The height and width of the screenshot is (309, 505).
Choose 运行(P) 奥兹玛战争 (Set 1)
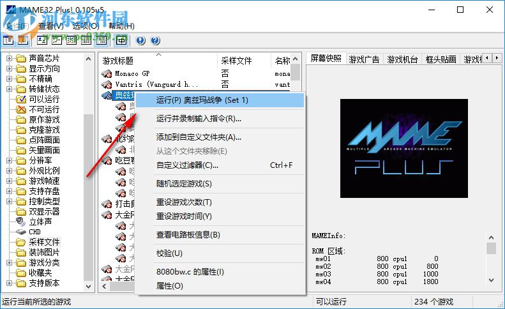[x=220, y=100]
